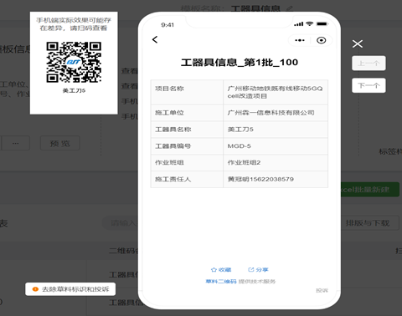This screenshot has width=402, height=316.
Task: Click 去除草料标识和投诉 banner
Action: coord(70,289)
